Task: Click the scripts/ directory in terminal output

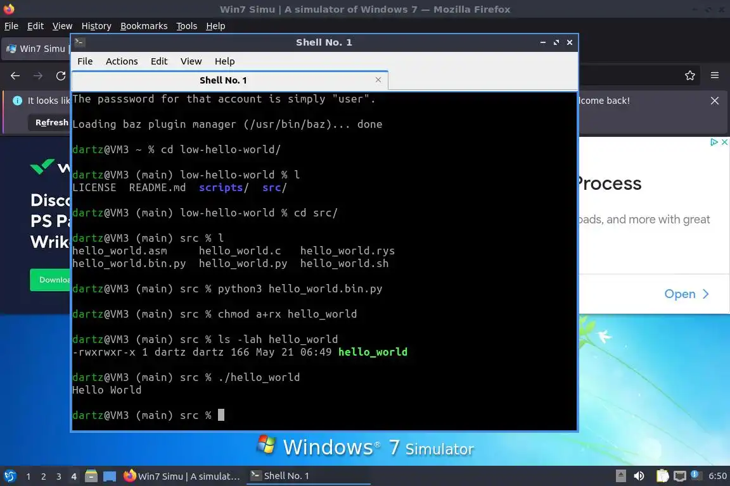Action: tap(224, 187)
